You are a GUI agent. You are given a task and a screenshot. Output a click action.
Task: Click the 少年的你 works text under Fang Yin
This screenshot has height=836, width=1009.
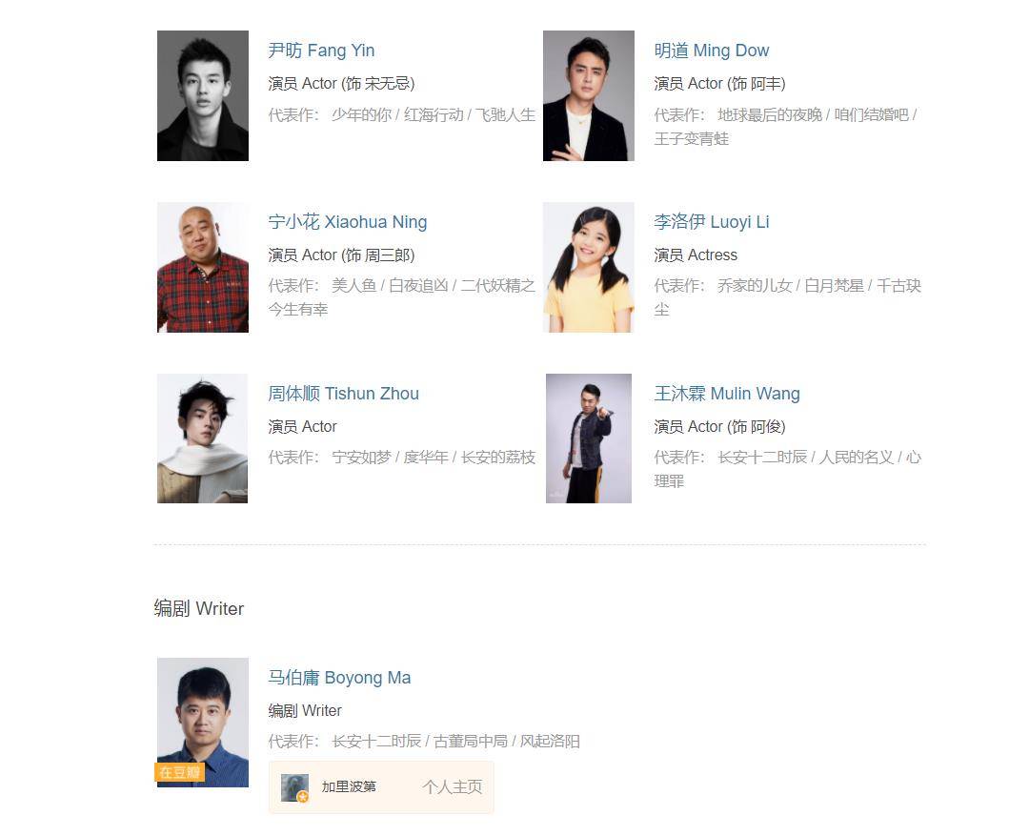click(x=361, y=114)
